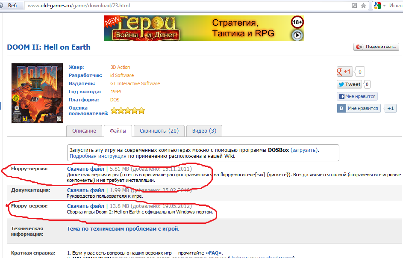Image resolution: width=403 pixels, height=258 pixels.
Task: Click Facebook Мне нравится button
Action: [357, 96]
